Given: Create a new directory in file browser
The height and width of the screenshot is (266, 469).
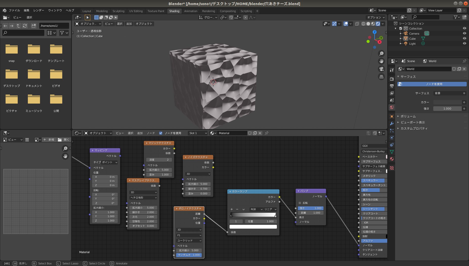Looking at the screenshot, I should point(34,26).
